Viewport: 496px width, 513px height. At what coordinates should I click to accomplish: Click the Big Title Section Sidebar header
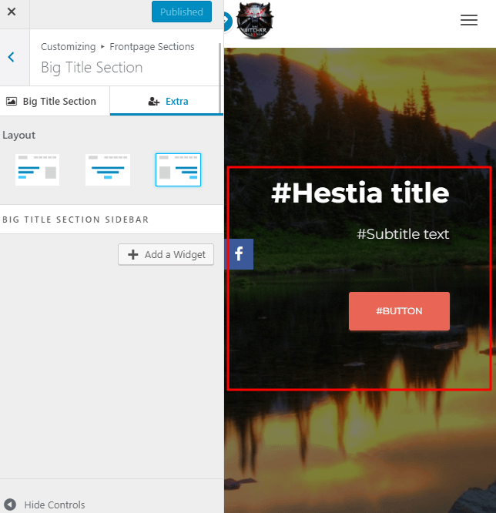(x=75, y=220)
